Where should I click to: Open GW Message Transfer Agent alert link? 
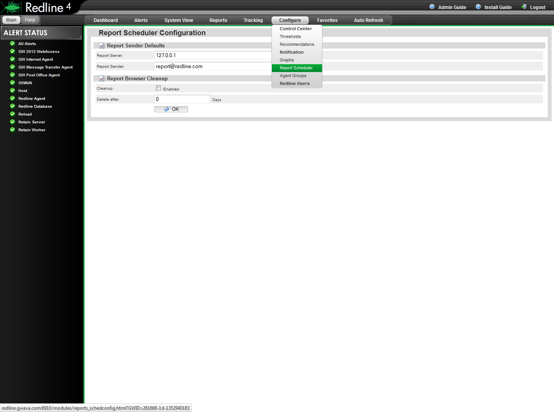[x=45, y=67]
